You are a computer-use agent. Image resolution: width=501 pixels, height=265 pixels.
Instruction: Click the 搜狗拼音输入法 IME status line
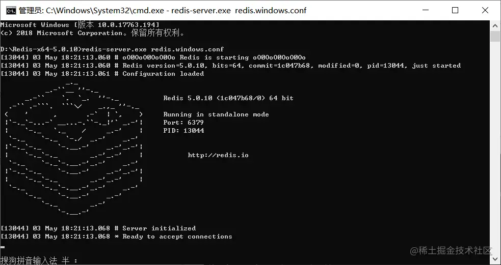(x=39, y=260)
